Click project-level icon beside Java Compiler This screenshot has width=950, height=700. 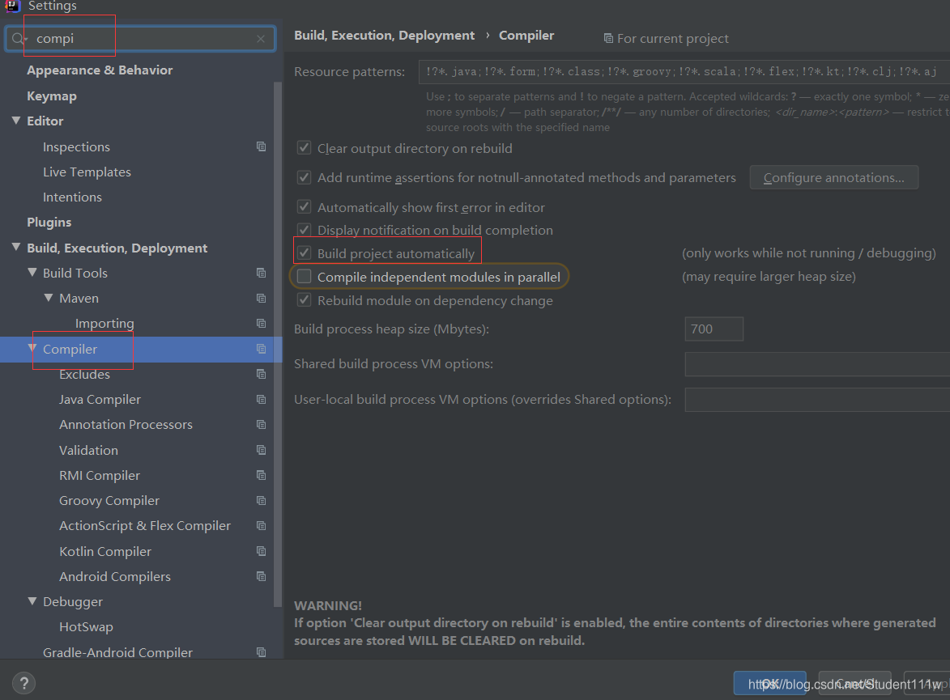point(261,400)
